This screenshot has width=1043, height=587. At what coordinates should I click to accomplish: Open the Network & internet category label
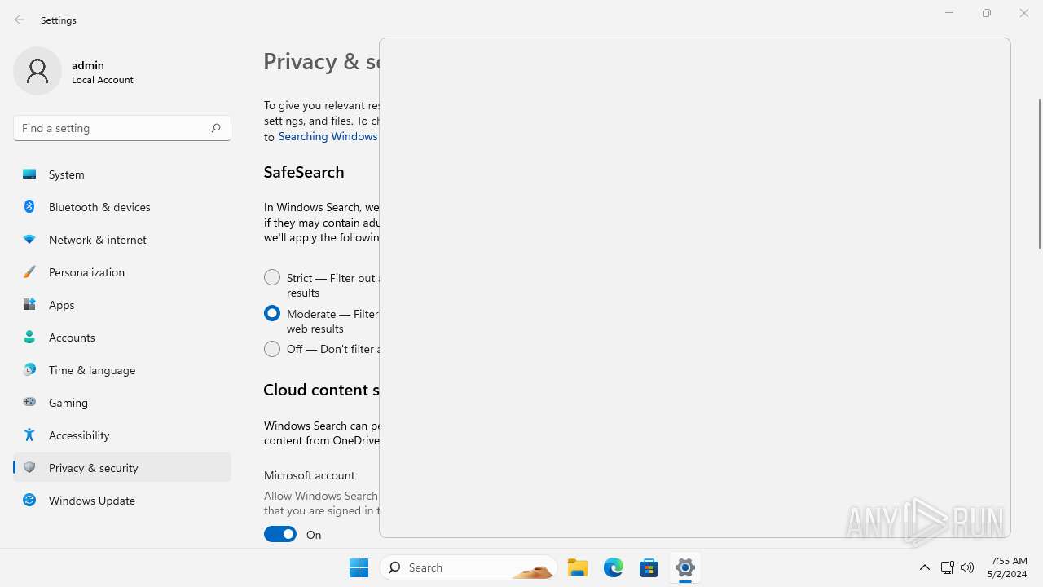[x=98, y=239]
